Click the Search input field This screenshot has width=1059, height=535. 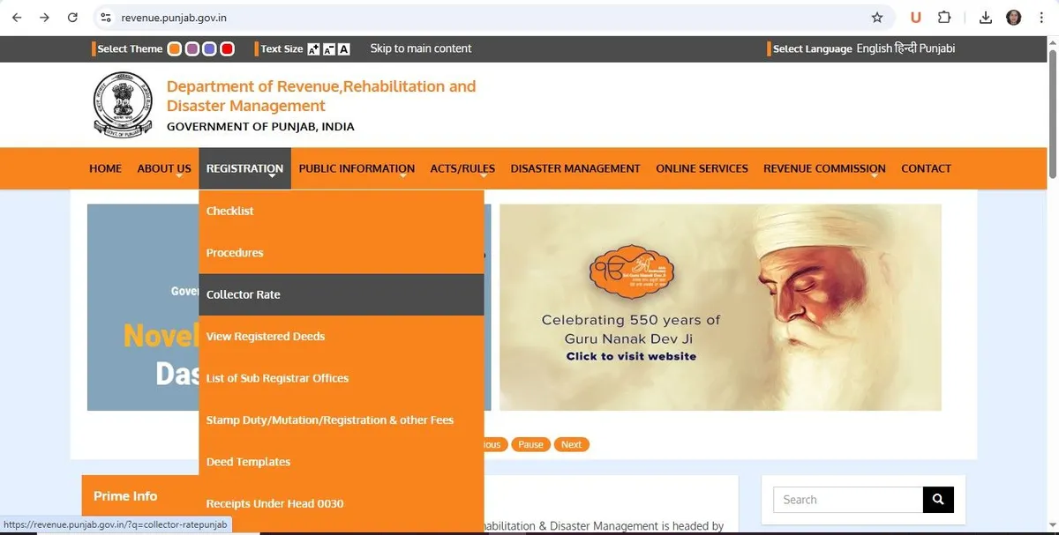[x=848, y=500]
